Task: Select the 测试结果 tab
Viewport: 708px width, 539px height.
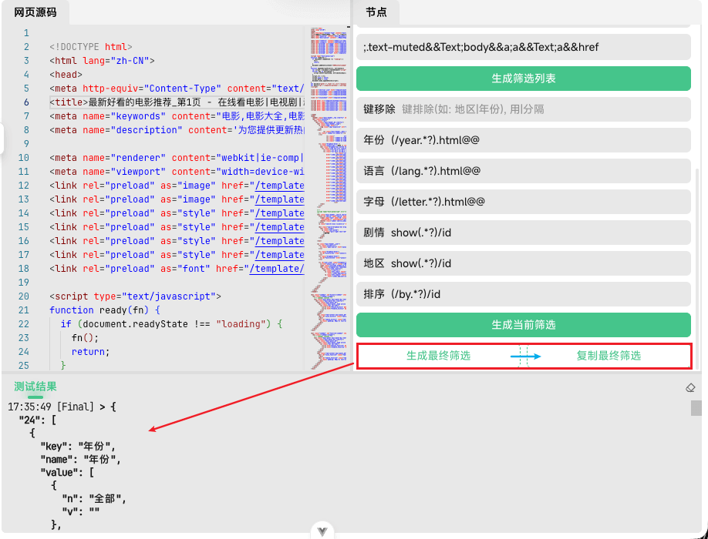Action: [x=35, y=387]
